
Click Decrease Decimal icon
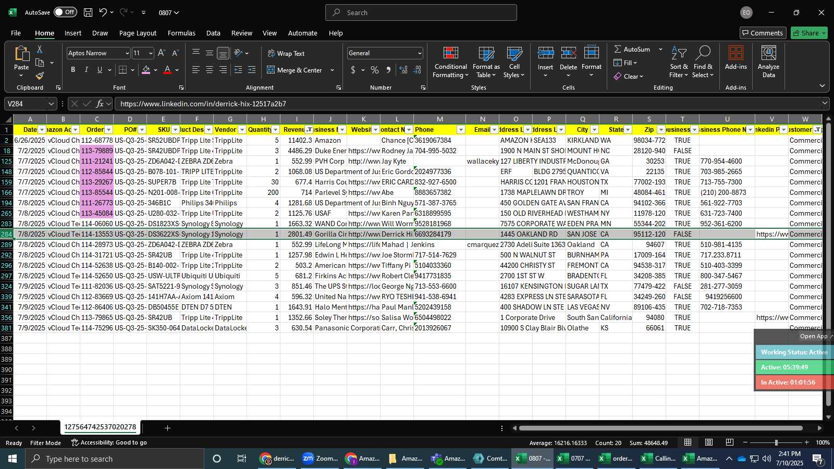point(417,70)
